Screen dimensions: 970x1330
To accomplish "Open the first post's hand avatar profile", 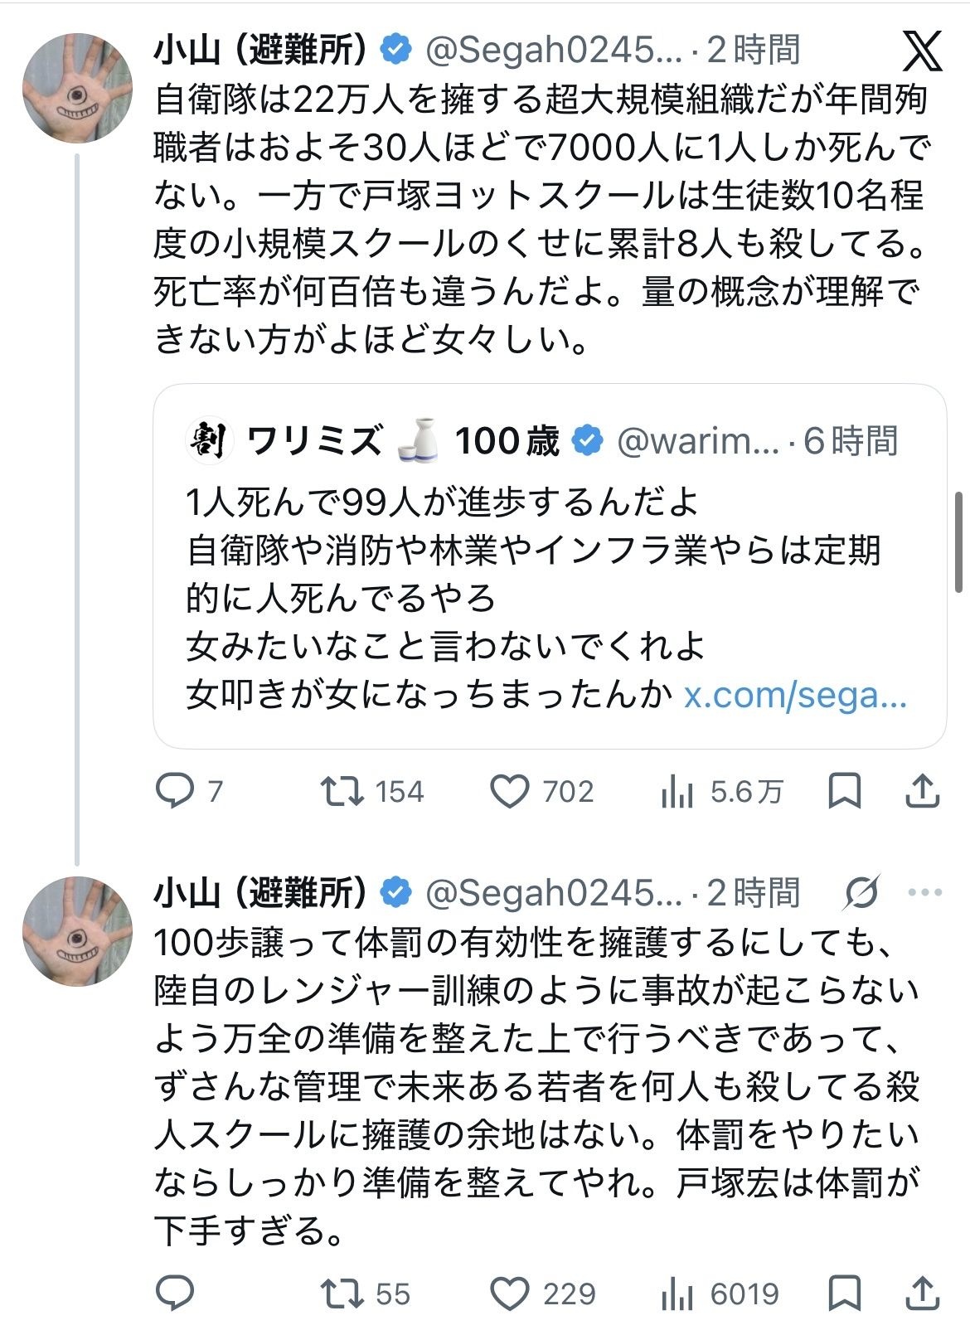I will coord(77,89).
